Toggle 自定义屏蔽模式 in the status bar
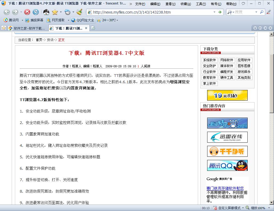 pos(229,208)
